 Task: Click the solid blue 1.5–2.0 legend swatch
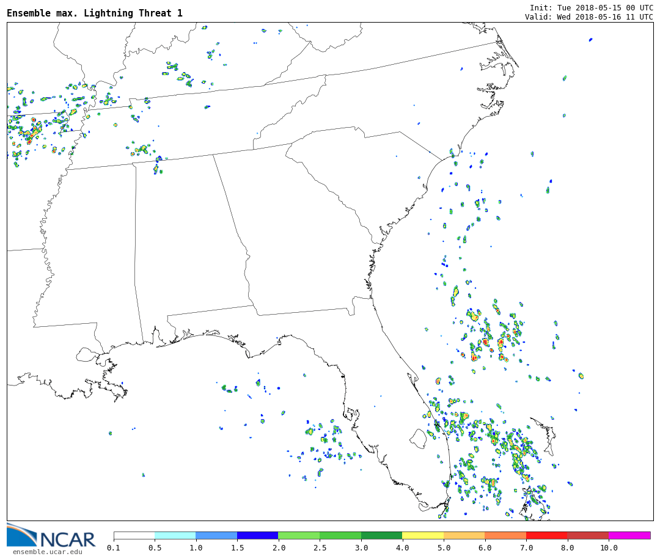257,535
